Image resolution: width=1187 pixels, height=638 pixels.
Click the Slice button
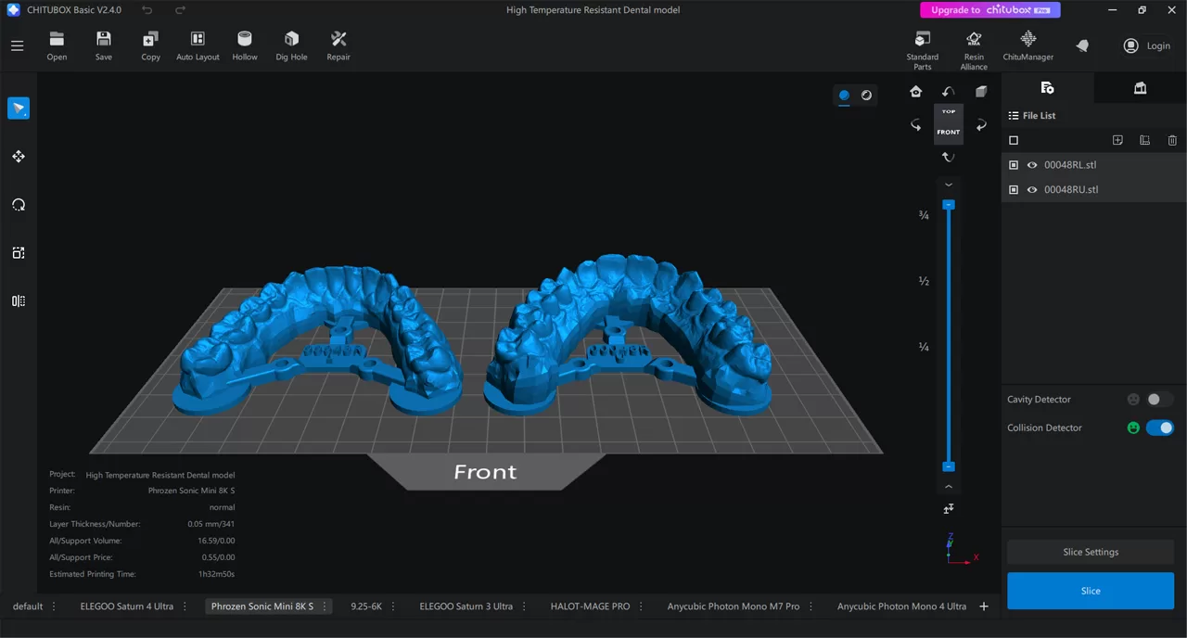click(1091, 591)
